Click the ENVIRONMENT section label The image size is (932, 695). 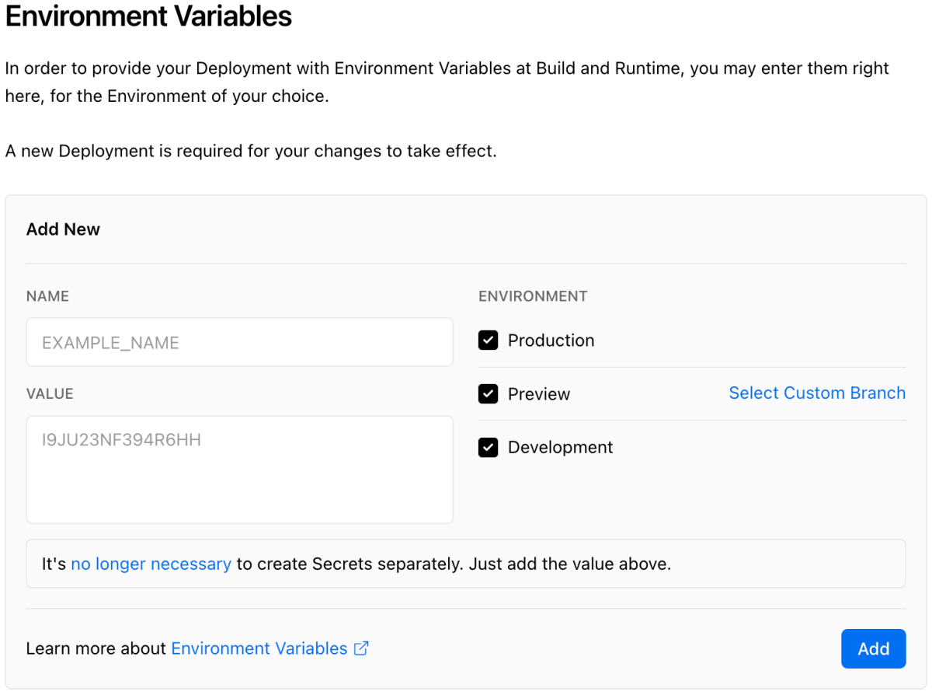[533, 296]
